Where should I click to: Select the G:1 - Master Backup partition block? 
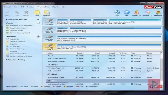(x=100, y=22)
